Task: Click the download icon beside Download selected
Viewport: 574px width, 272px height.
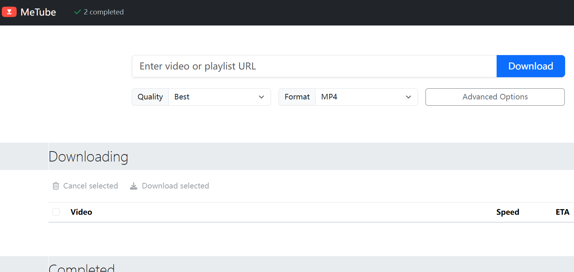Action: (134, 186)
